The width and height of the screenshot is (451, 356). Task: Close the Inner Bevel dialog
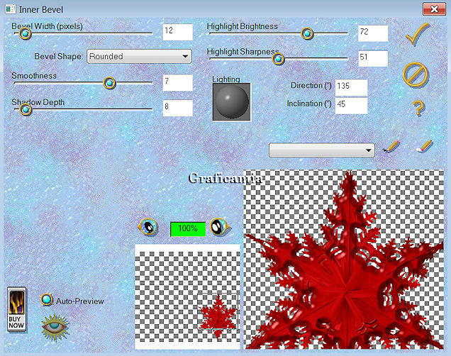[434, 9]
